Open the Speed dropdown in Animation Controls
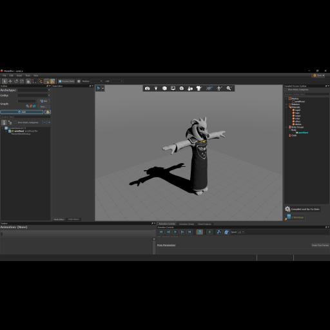This screenshot has height=330, width=330. click(241, 232)
